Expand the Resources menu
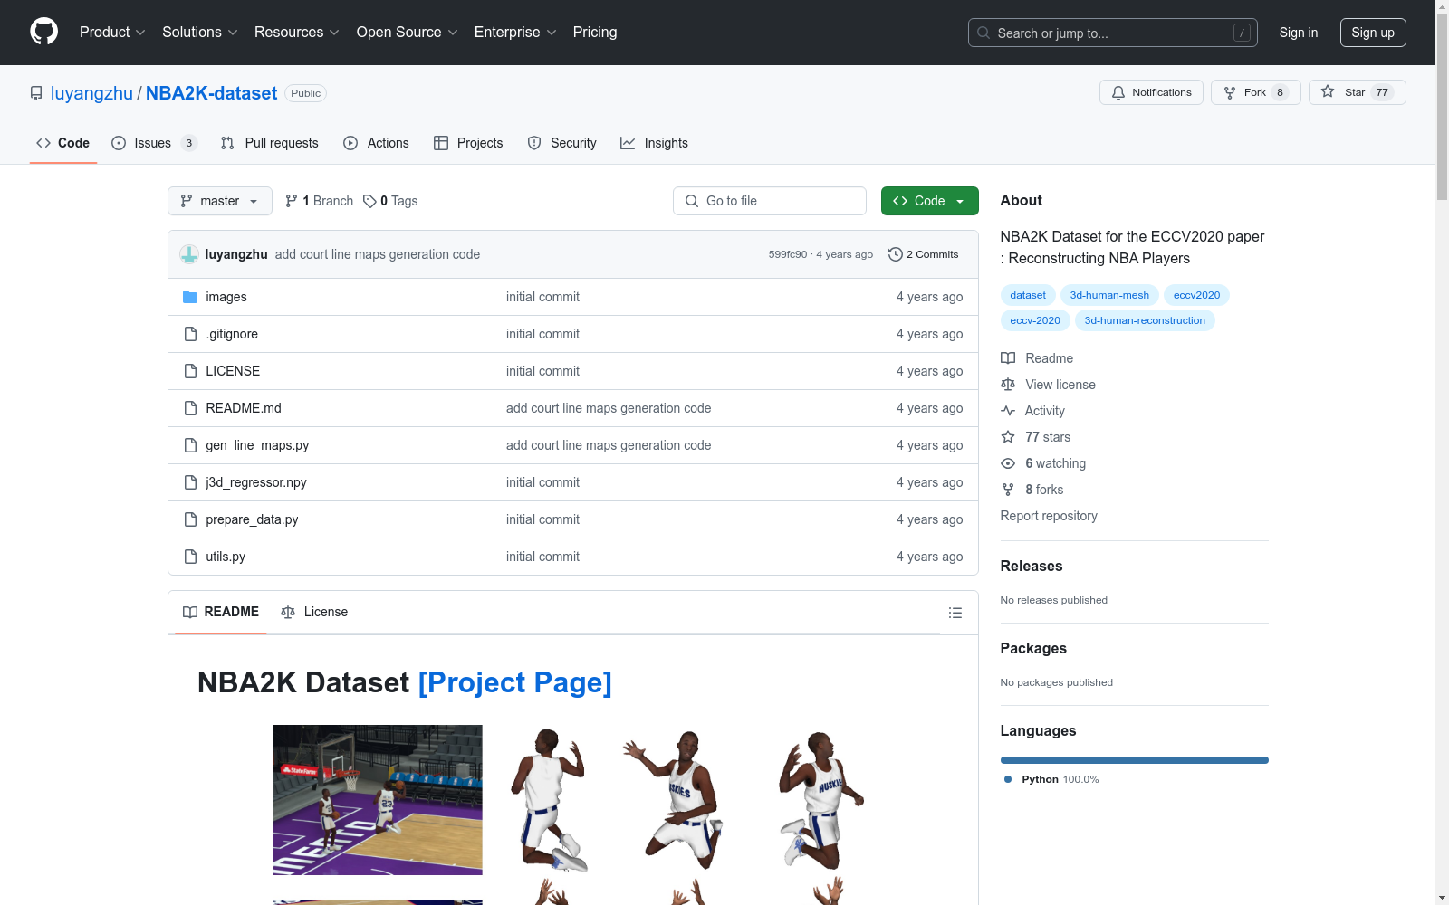 click(297, 32)
